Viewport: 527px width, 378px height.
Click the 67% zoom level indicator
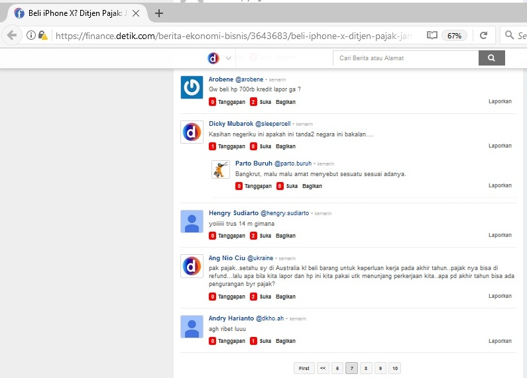(454, 35)
